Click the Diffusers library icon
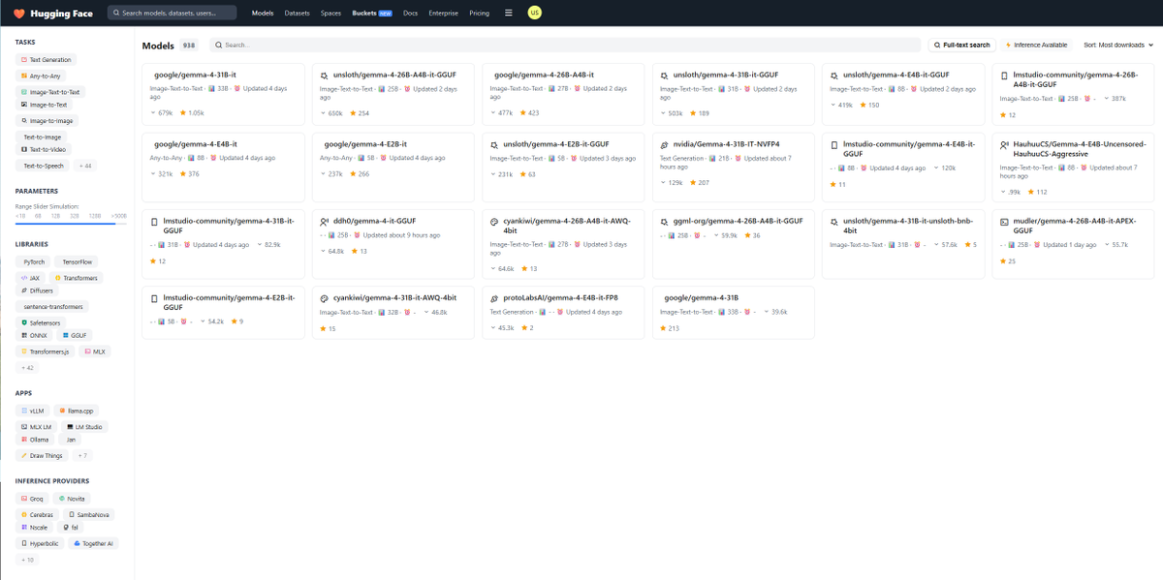Screen dimensions: 1163x580 (23, 290)
